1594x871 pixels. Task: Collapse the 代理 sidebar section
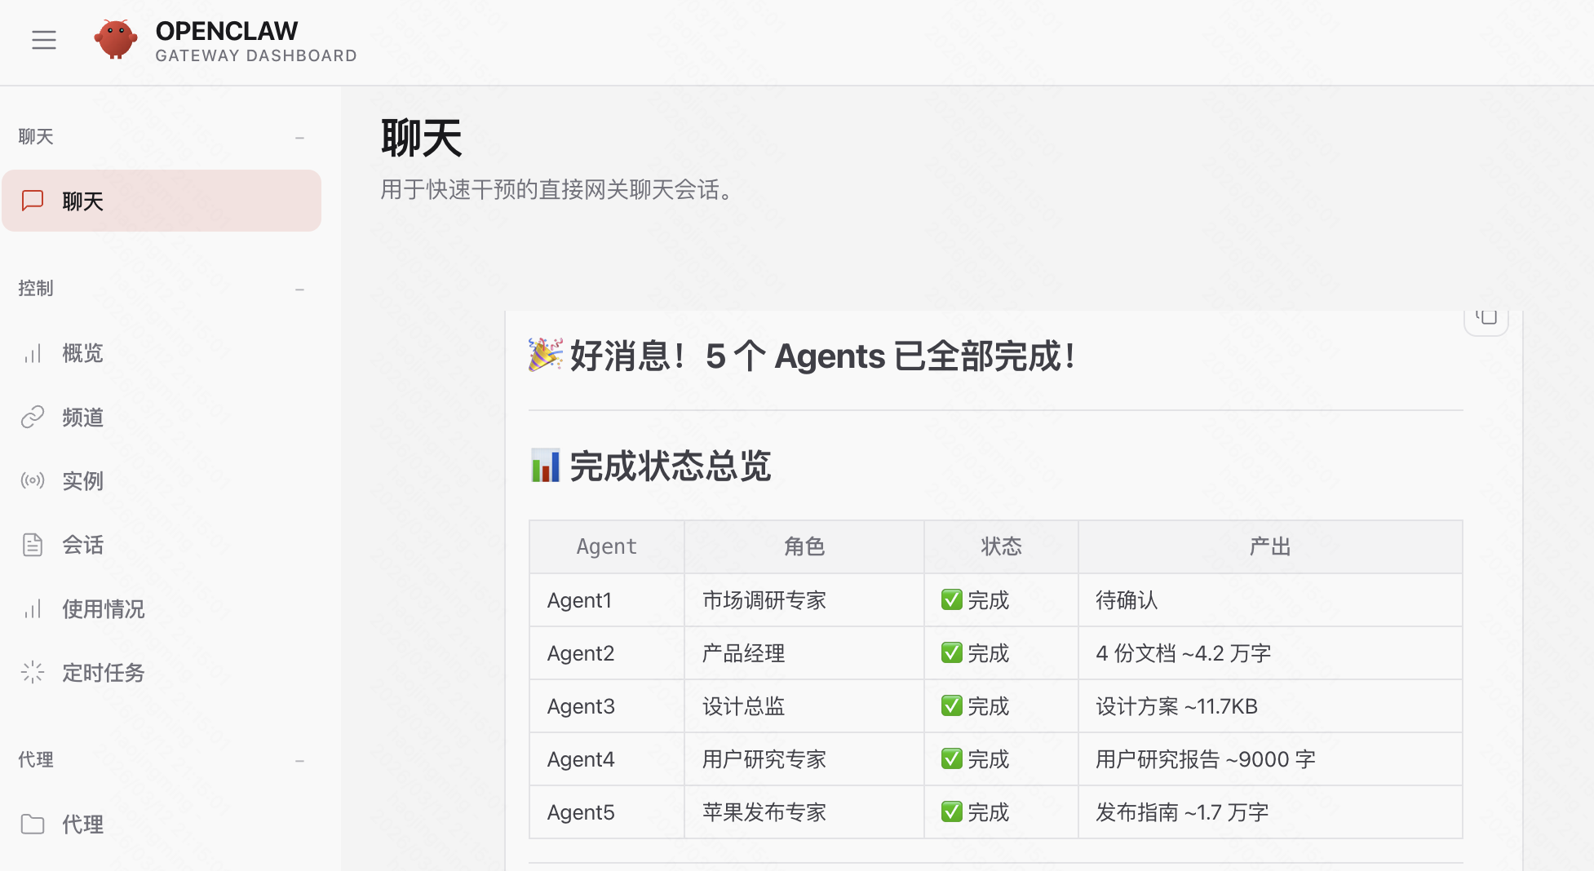point(299,761)
